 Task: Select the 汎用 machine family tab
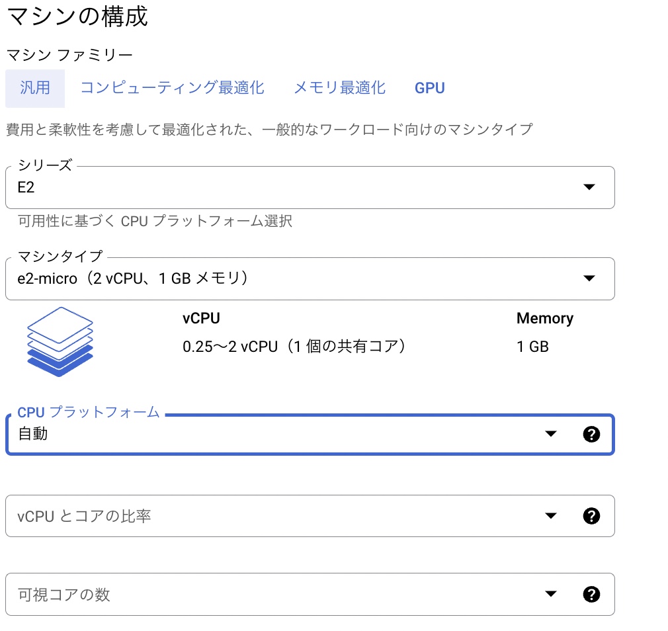[x=34, y=87]
